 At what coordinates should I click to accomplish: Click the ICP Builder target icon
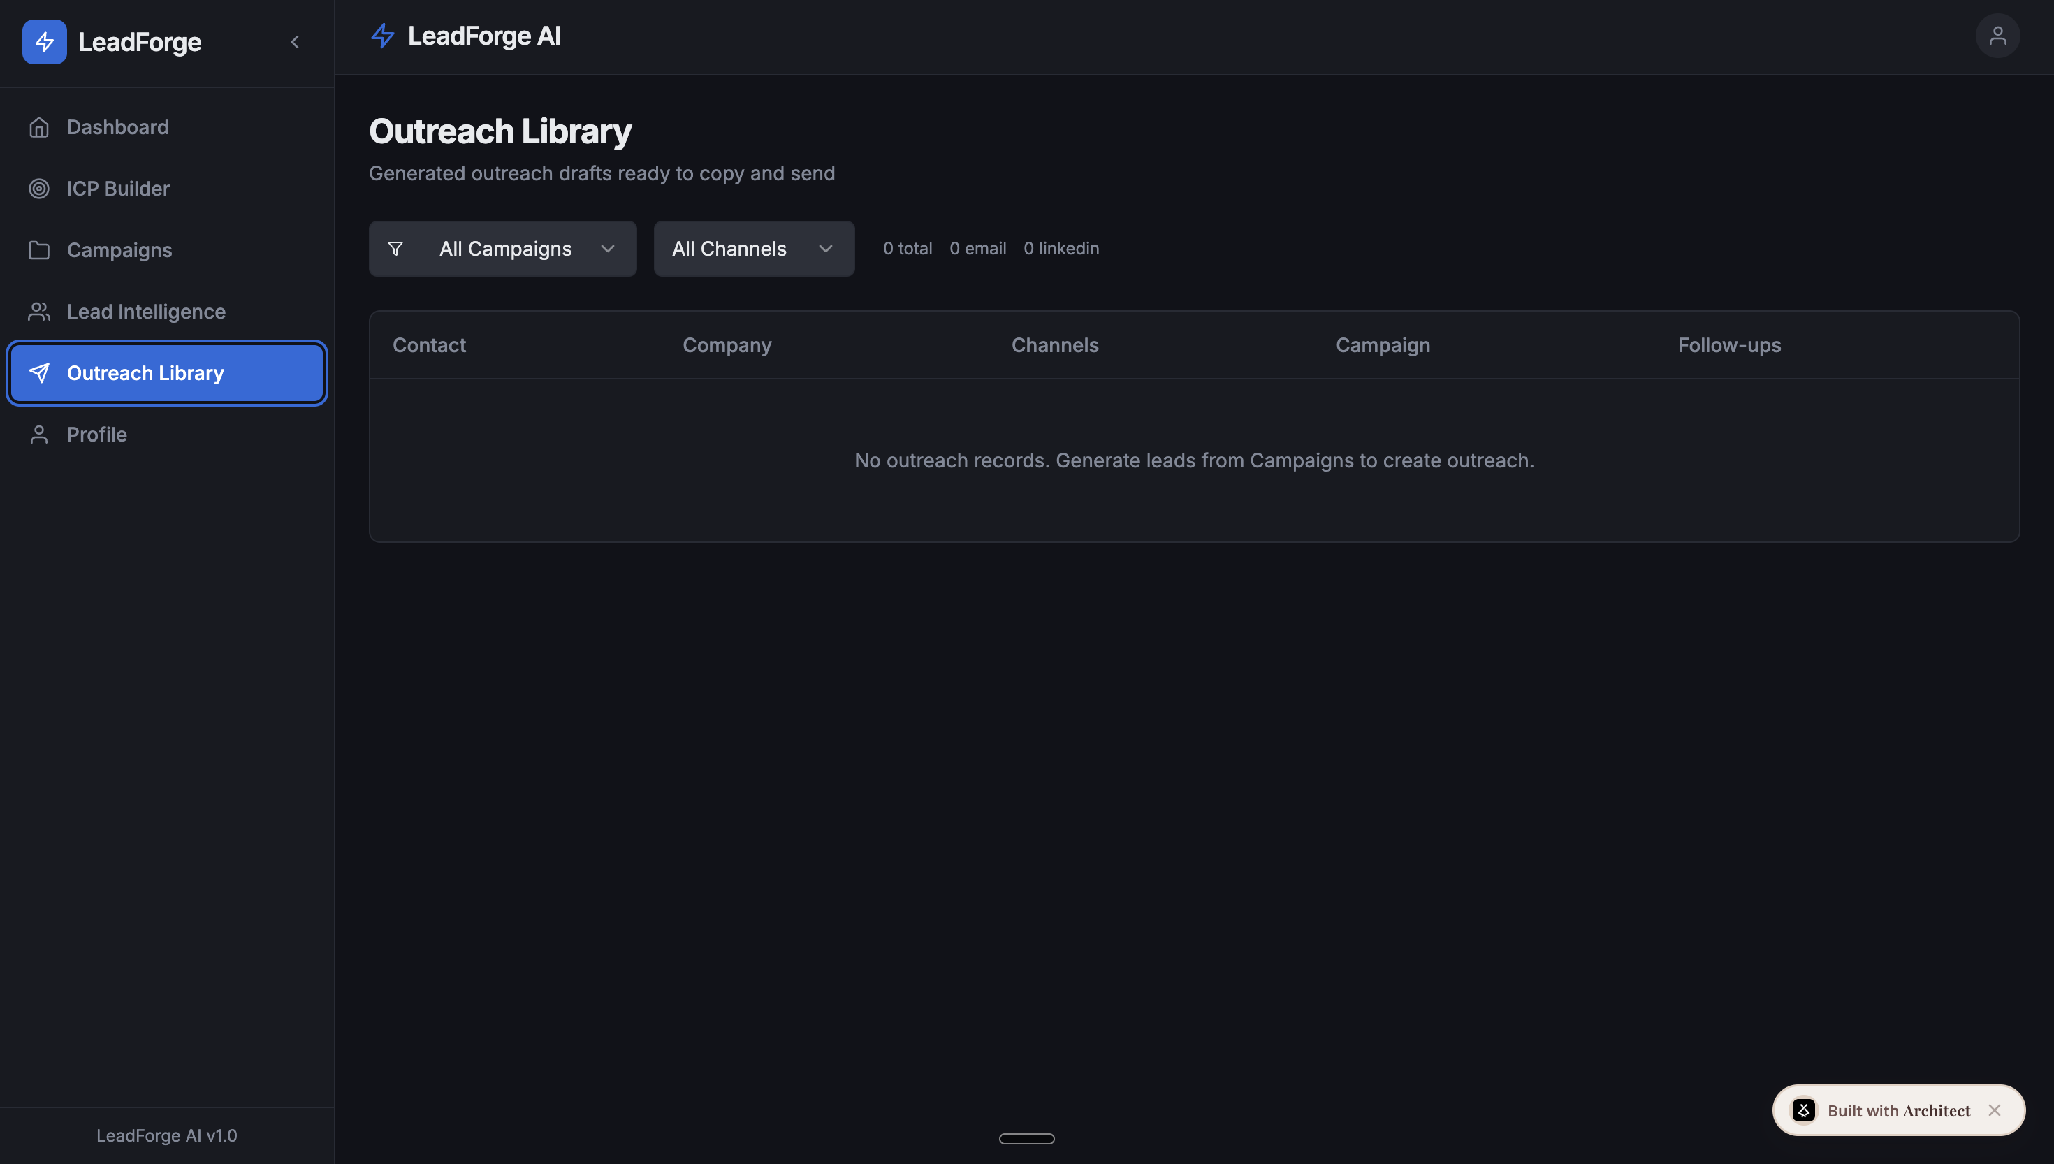tap(38, 189)
